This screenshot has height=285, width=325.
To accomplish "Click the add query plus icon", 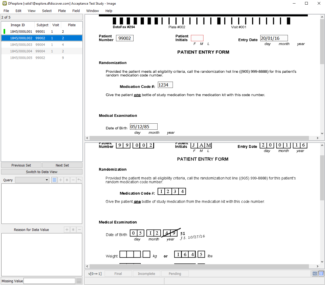I will pyautogui.click(x=61, y=180).
